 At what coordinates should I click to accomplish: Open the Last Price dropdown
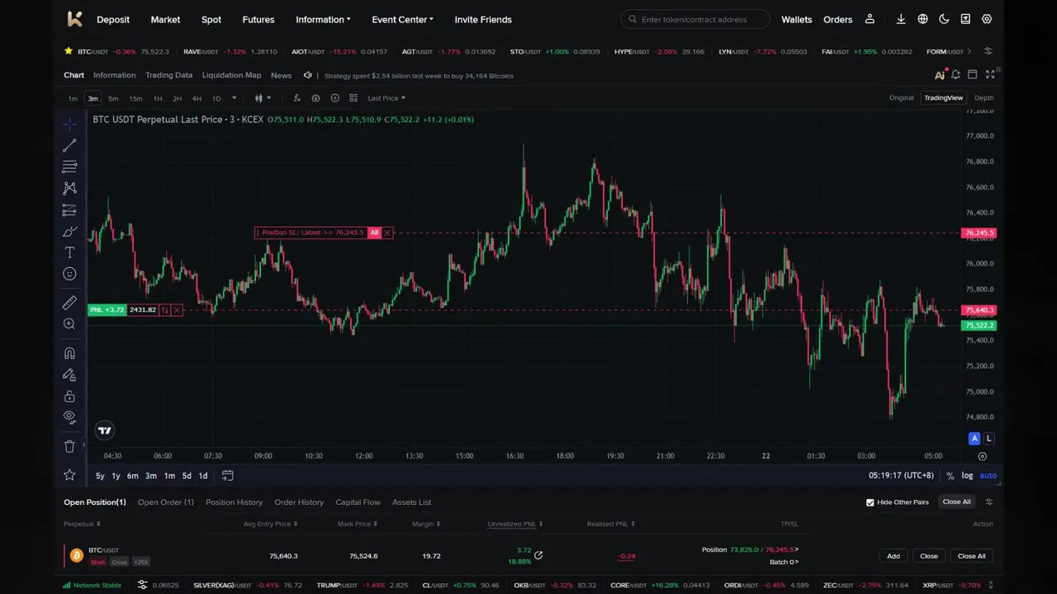[x=386, y=98]
